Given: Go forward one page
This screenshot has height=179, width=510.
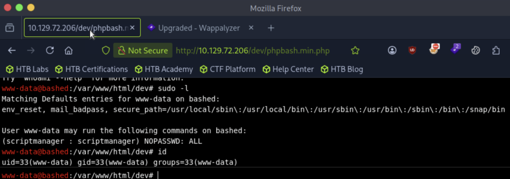Looking at the screenshot, I should [x=31, y=50].
